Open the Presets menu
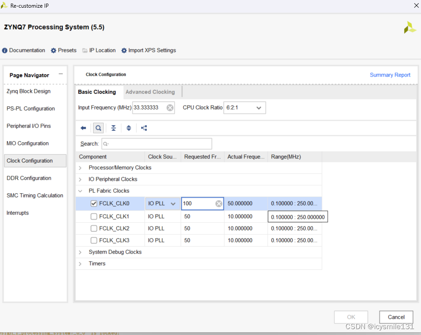 click(64, 50)
